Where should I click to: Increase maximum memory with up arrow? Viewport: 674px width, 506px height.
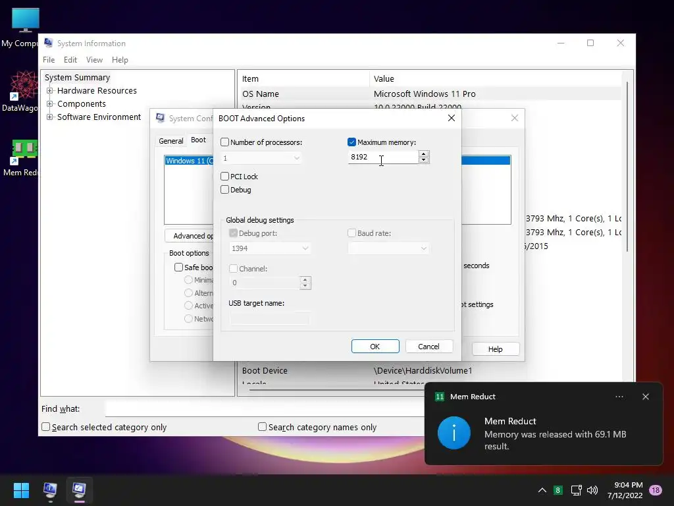(x=423, y=154)
